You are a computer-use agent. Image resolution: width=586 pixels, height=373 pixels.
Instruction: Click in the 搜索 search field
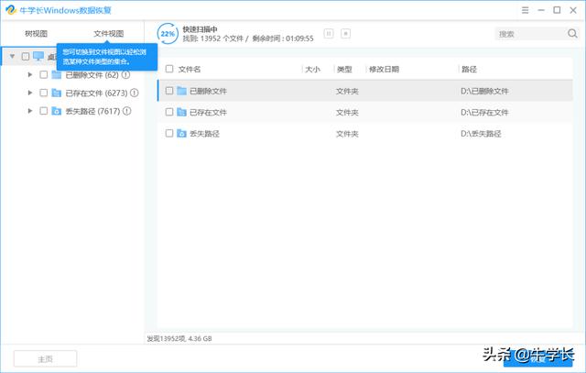[x=531, y=34]
